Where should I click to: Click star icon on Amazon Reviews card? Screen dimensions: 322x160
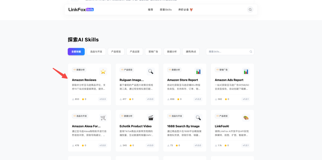[103, 71]
